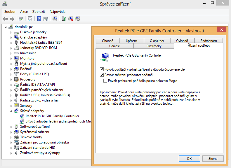Screen dimensions: 231x168
Task: Select the Diskové jednotky device icon
Action: [x=16, y=32]
